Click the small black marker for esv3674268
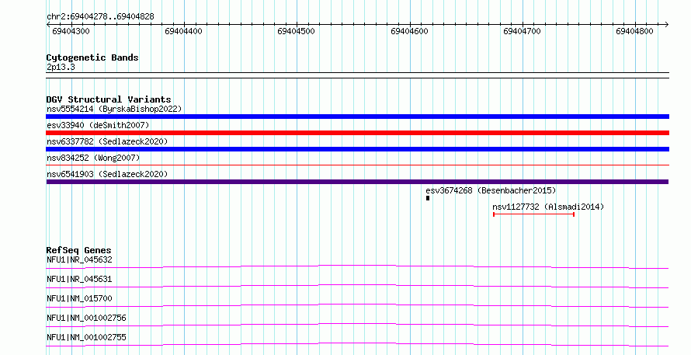 coord(428,198)
